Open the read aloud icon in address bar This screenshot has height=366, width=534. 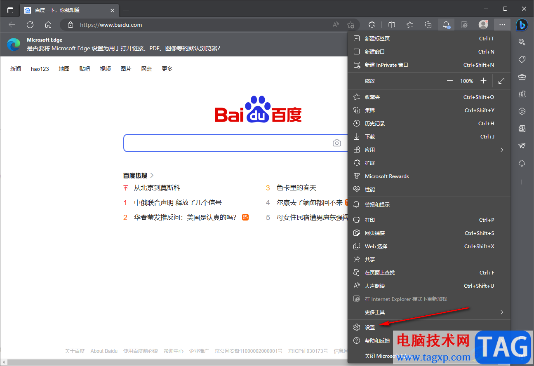coord(336,25)
